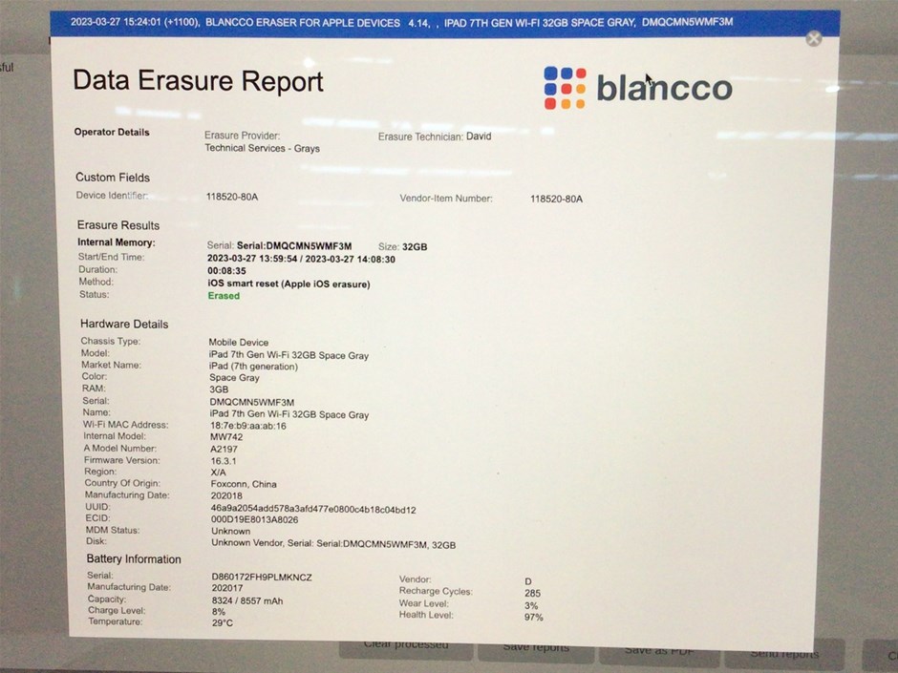Click the Save reports button
898x673 pixels.
tap(537, 649)
